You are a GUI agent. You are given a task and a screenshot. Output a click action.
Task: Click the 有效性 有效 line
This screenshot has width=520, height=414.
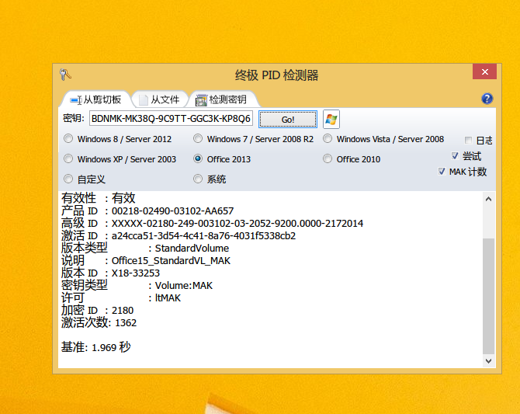pos(98,198)
